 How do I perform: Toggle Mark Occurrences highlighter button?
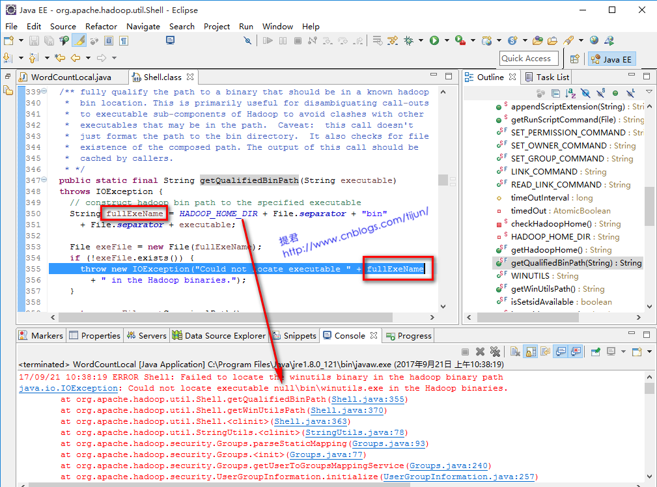[79, 40]
